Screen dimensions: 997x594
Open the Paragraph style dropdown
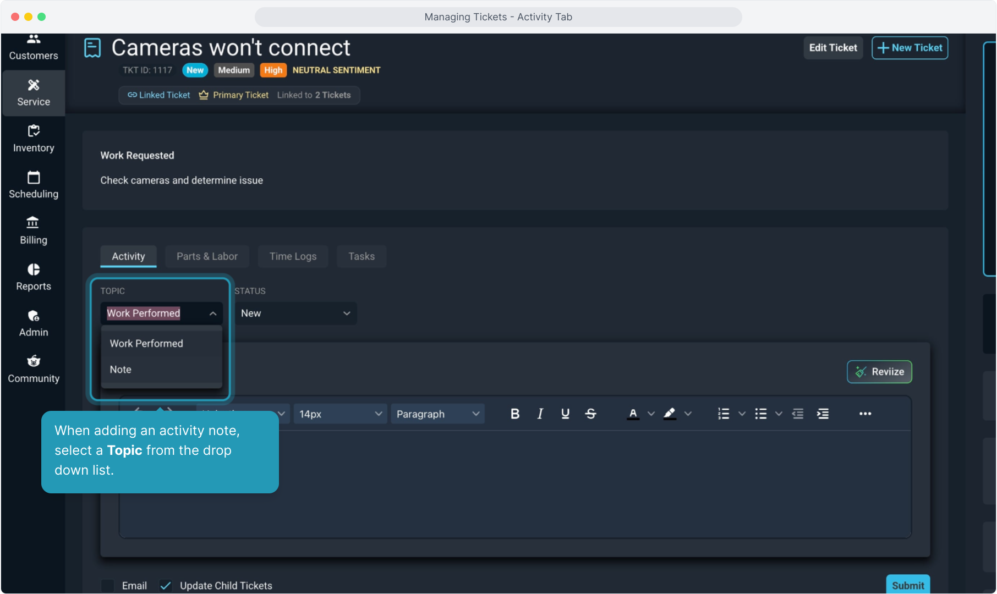point(437,414)
